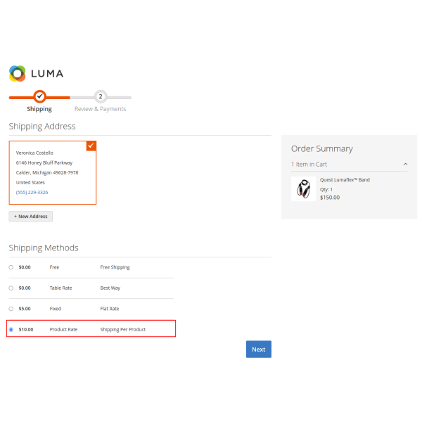Click the Shipping step checkmark circle
Image resolution: width=422 pixels, height=422 pixels.
[39, 96]
